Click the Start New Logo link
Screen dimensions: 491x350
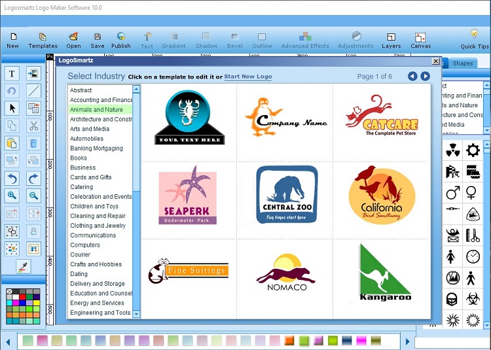click(247, 77)
